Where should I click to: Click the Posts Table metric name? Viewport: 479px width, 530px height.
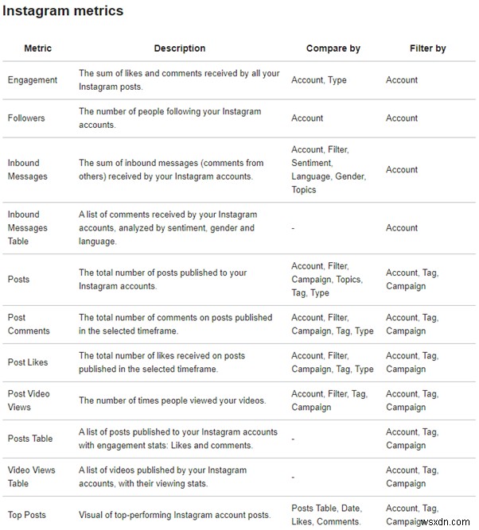pos(30,439)
